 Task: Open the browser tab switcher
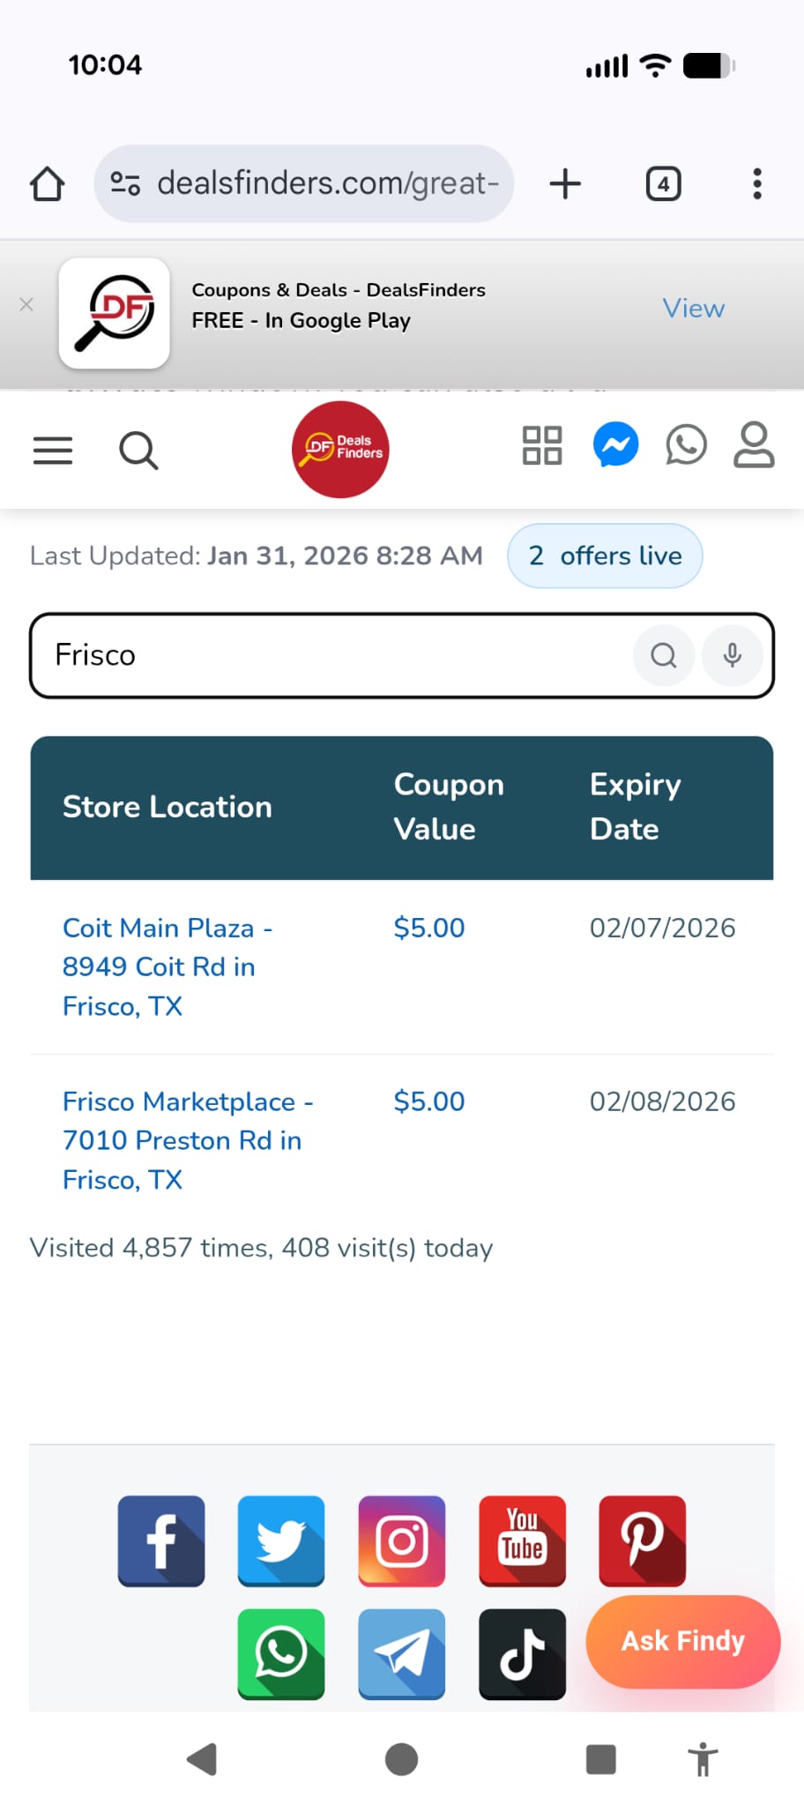pyautogui.click(x=663, y=184)
